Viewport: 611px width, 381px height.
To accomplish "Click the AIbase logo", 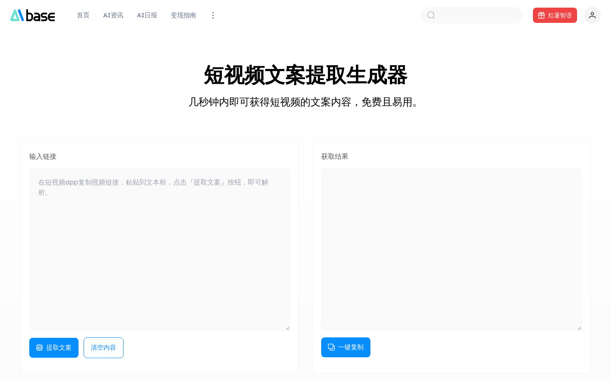I will click(x=32, y=15).
